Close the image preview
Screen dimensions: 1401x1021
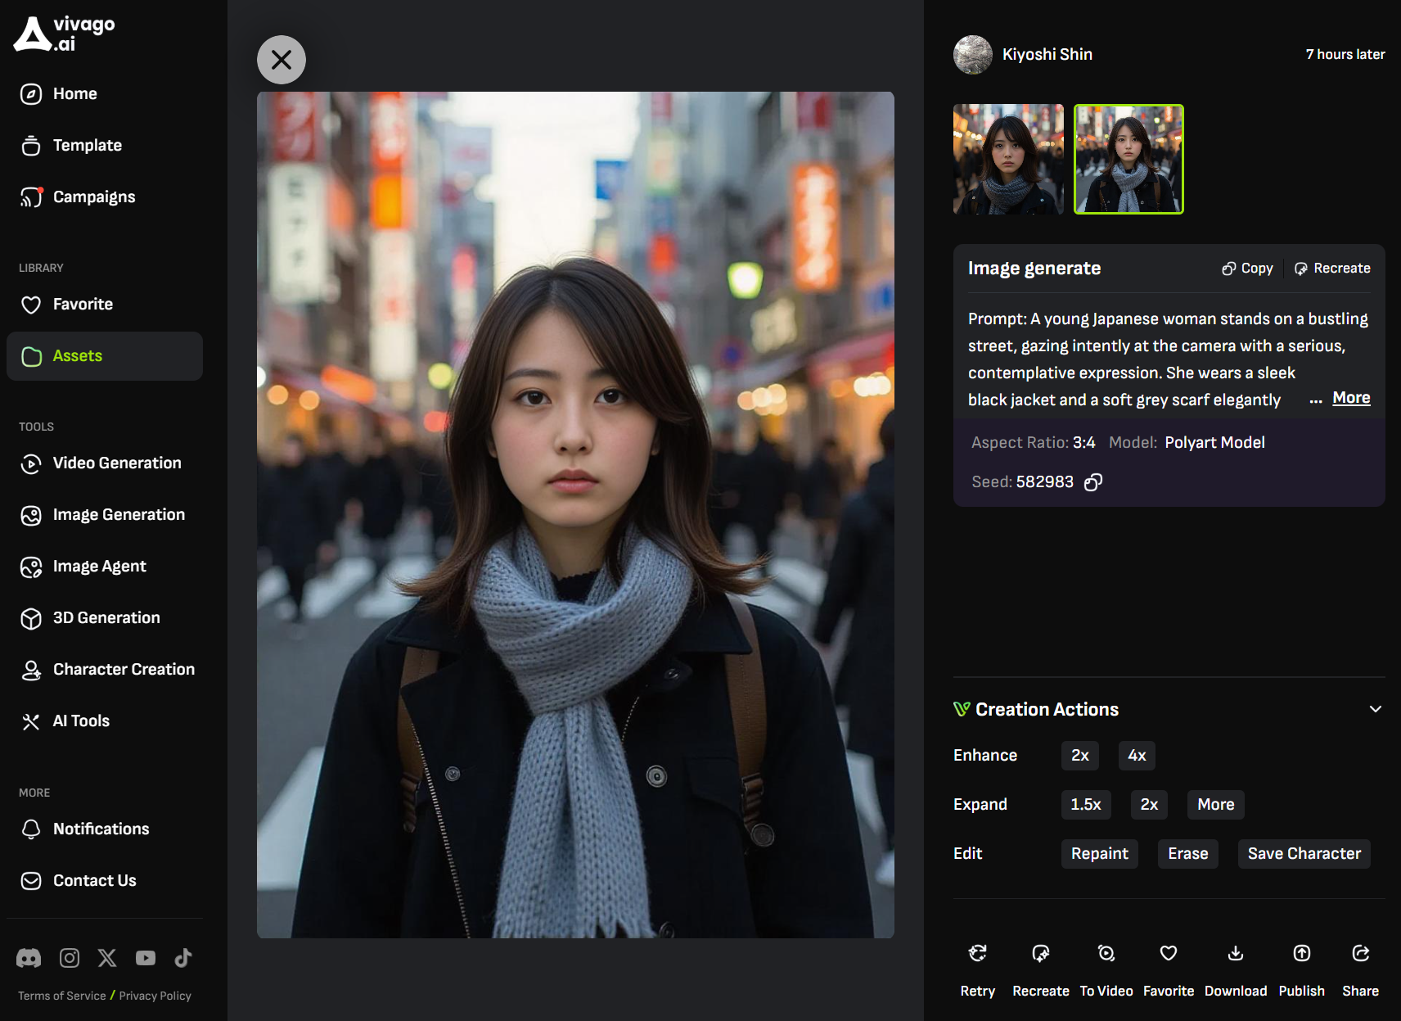[282, 60]
